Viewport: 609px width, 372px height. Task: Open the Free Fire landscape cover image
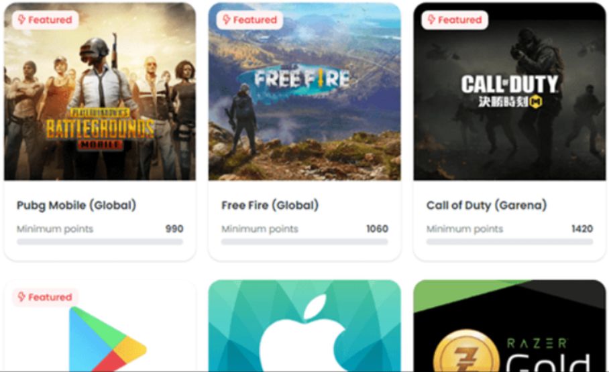tap(304, 92)
